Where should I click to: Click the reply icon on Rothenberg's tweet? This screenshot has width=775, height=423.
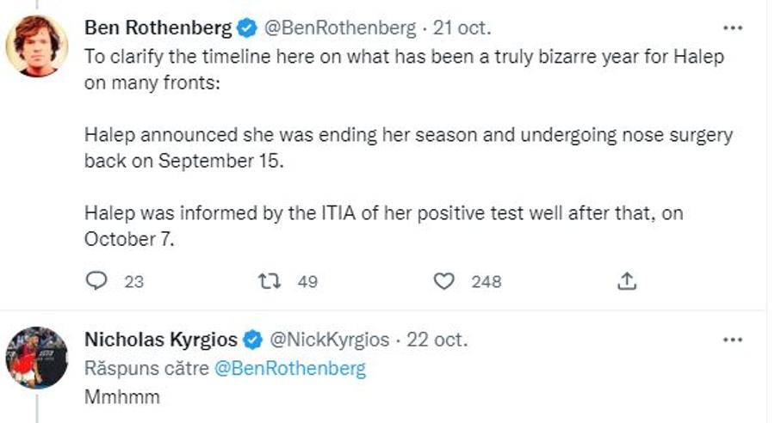click(96, 281)
